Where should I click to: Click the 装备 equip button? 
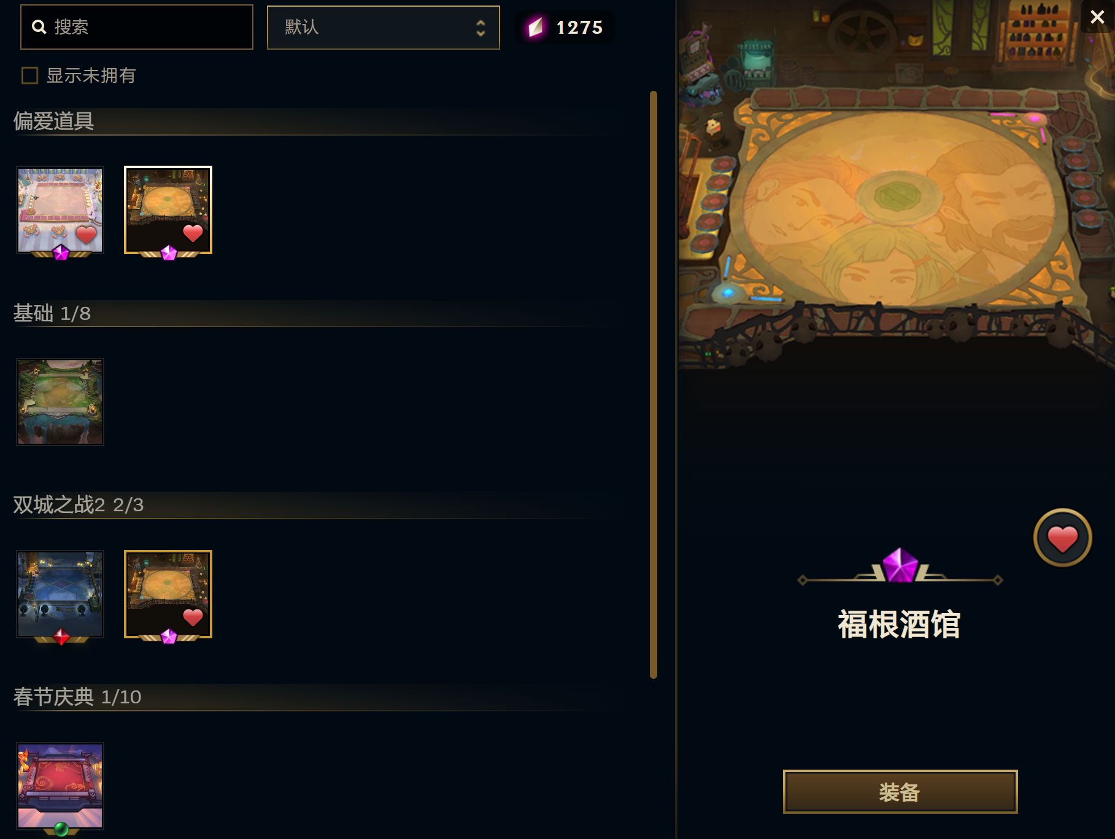coord(900,792)
